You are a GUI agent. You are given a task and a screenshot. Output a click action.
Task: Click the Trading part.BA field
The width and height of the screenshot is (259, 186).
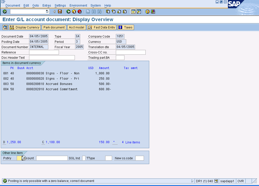tap(120, 58)
